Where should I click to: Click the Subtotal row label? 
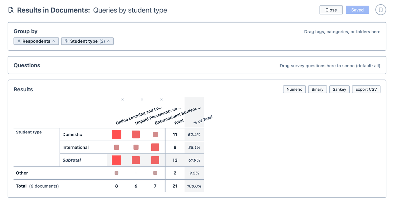72,160
